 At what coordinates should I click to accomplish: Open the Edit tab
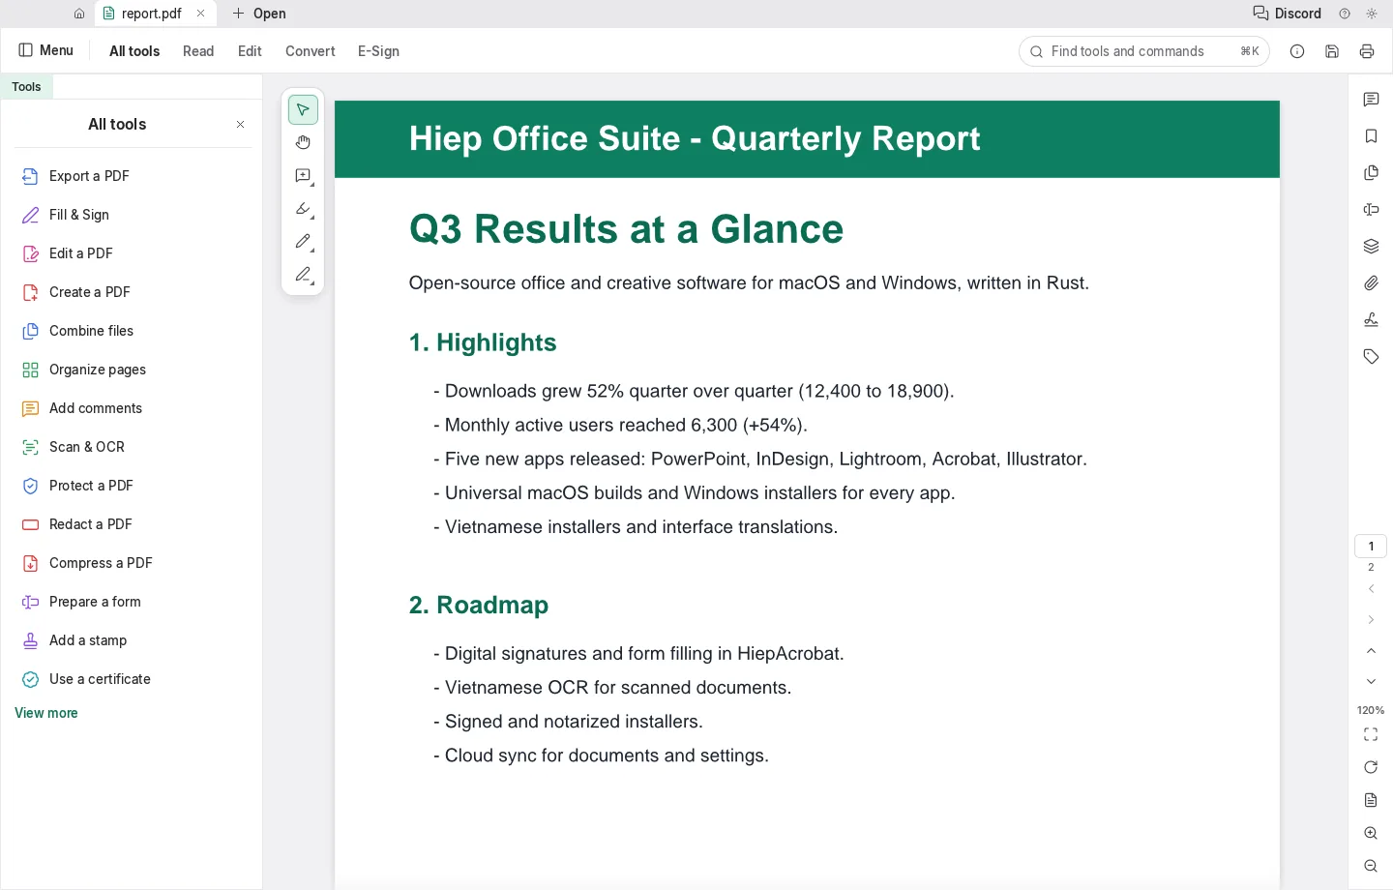coord(250,51)
